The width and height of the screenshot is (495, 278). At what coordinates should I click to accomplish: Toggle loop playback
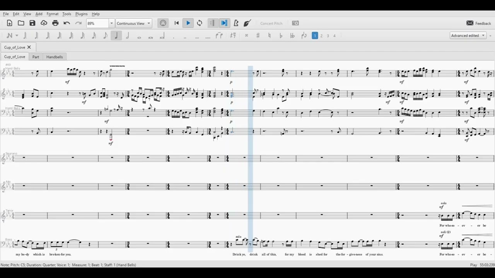pos(200,23)
